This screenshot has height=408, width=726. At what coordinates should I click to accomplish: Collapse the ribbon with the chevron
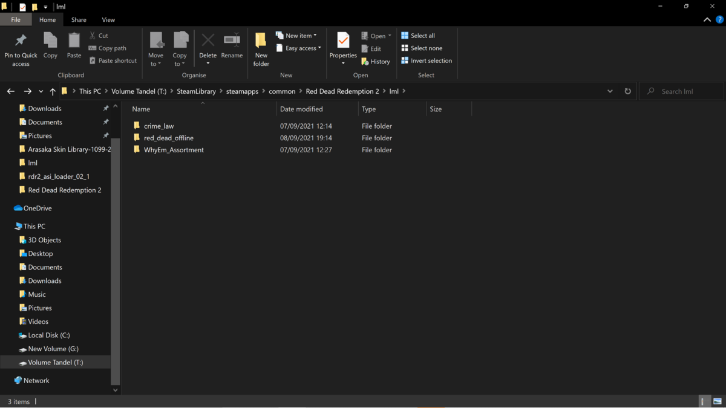(707, 20)
